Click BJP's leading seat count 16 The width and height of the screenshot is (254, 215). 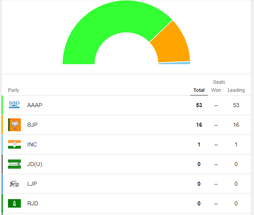236,125
